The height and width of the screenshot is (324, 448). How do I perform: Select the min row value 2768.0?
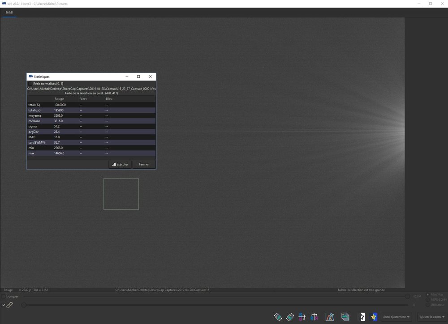tap(58, 148)
